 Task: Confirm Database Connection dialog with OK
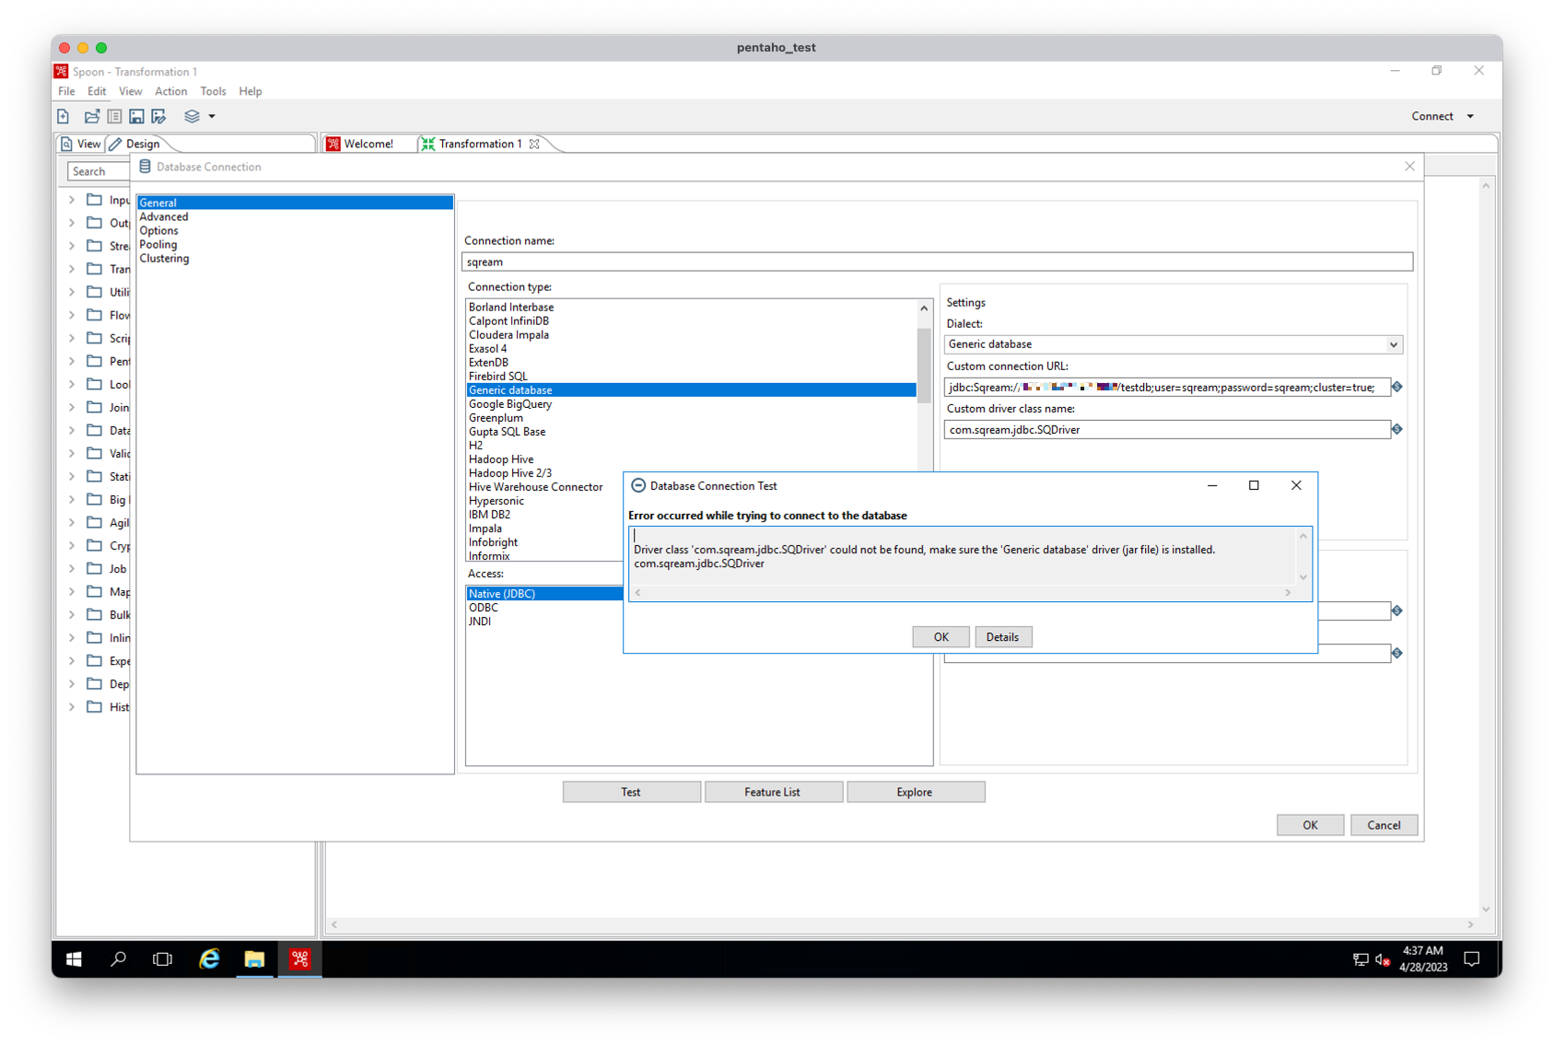(1310, 825)
